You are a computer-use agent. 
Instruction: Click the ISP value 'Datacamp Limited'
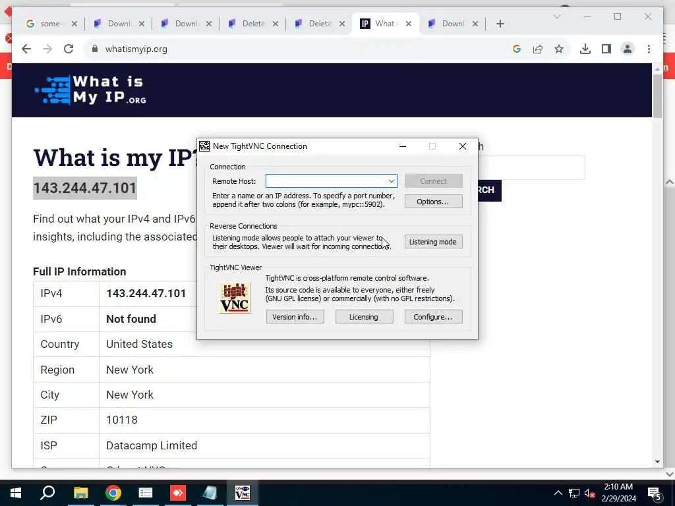pos(152,445)
